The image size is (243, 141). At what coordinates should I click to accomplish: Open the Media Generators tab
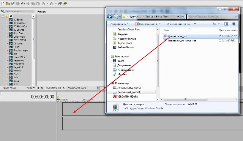[77, 88]
